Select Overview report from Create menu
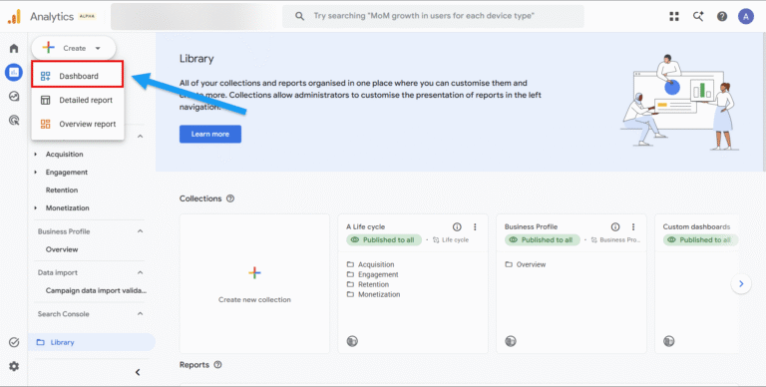This screenshot has width=766, height=387. [77, 124]
